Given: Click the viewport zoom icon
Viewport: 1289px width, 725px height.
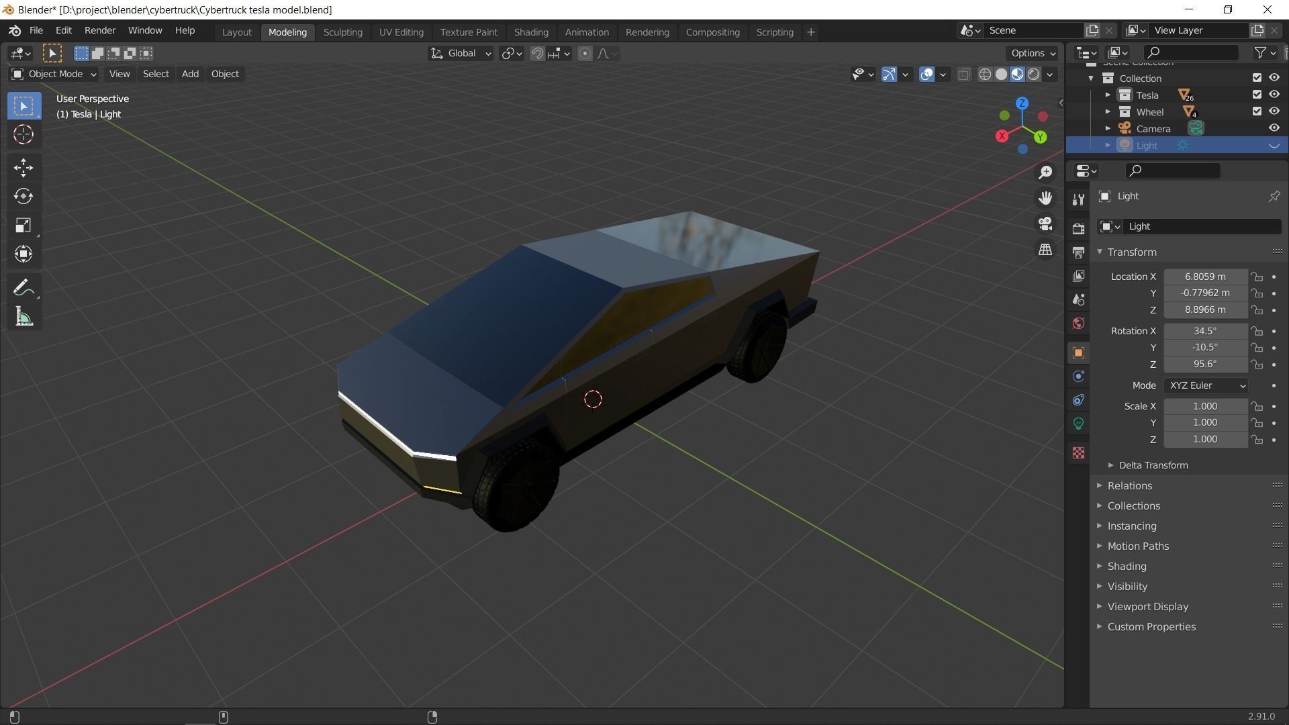Looking at the screenshot, I should (x=1045, y=173).
